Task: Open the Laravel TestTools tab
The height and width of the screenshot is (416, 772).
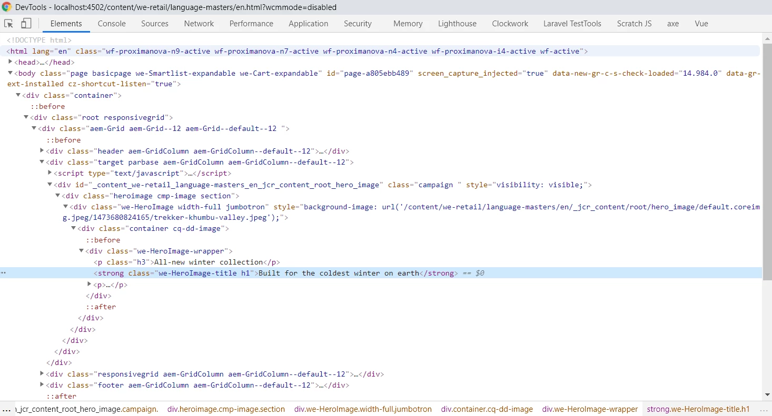Action: (572, 24)
